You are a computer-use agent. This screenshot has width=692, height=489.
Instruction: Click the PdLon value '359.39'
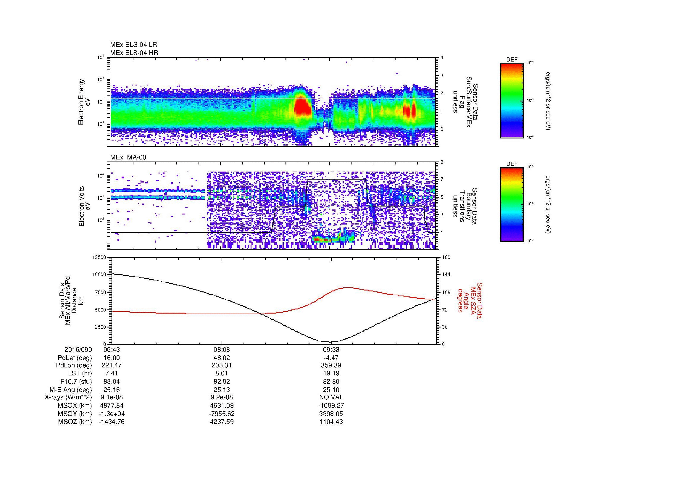pyautogui.click(x=331, y=365)
